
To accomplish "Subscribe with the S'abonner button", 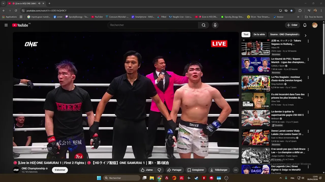I will point(60,170).
